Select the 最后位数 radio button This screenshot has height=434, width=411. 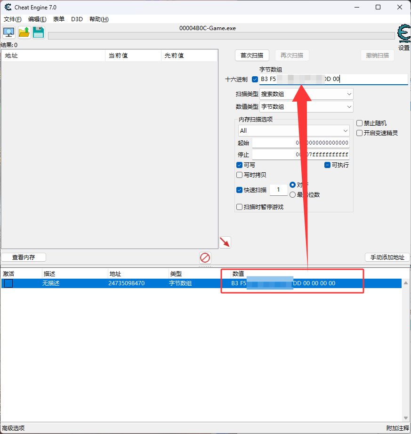(x=292, y=195)
